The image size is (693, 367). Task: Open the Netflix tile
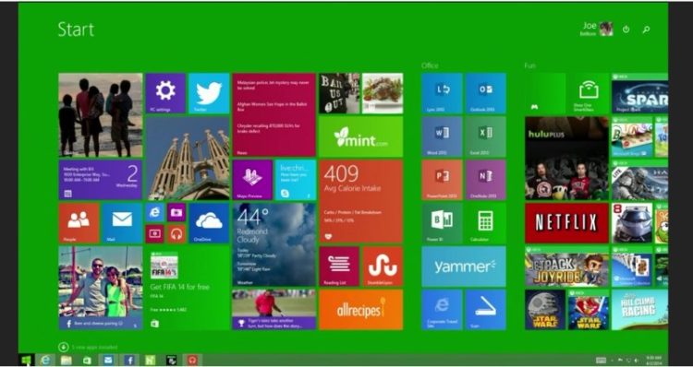click(566, 223)
